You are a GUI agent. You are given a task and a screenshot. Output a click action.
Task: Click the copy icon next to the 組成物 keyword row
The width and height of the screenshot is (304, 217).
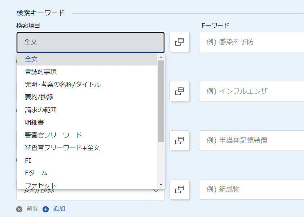click(180, 190)
